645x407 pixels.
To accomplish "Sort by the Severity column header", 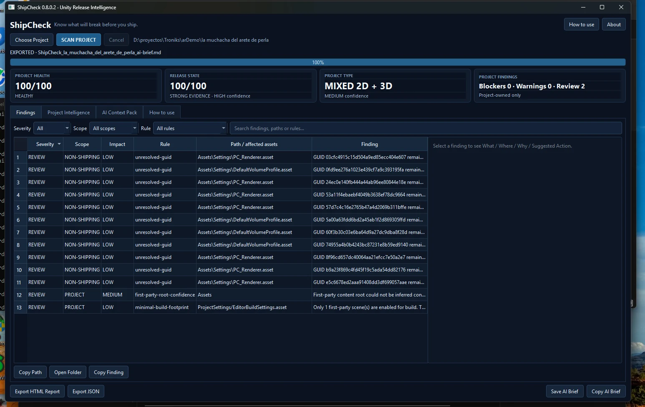I will [x=45, y=144].
